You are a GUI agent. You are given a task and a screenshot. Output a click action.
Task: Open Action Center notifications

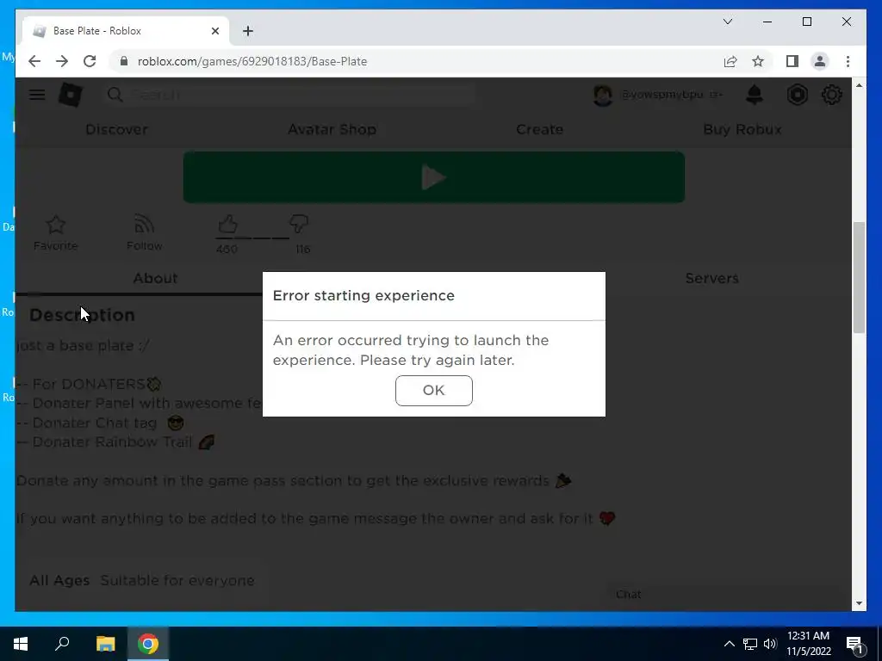[x=854, y=644]
